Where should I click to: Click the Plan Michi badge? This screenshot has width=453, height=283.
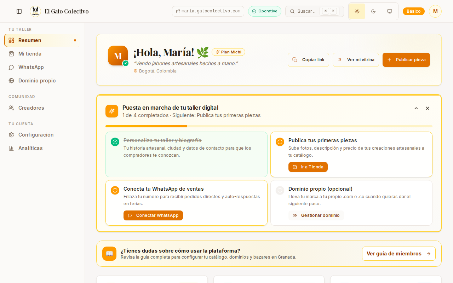[x=228, y=52]
